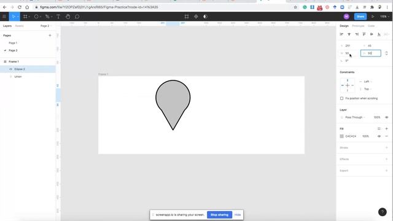Select the Ellipse shape tool
Viewport: 393px width, 221px height.
click(36, 17)
